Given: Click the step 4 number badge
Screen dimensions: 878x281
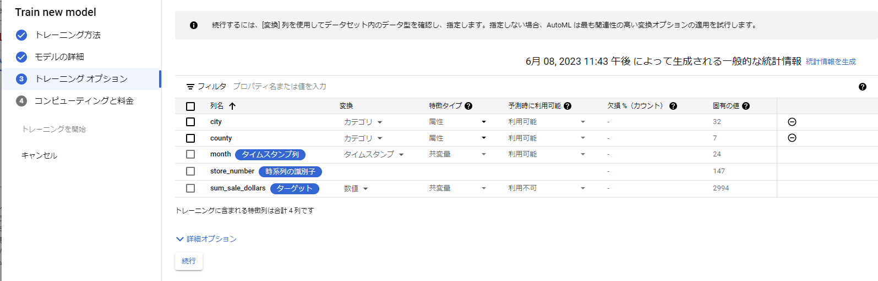Looking at the screenshot, I should click(x=21, y=101).
